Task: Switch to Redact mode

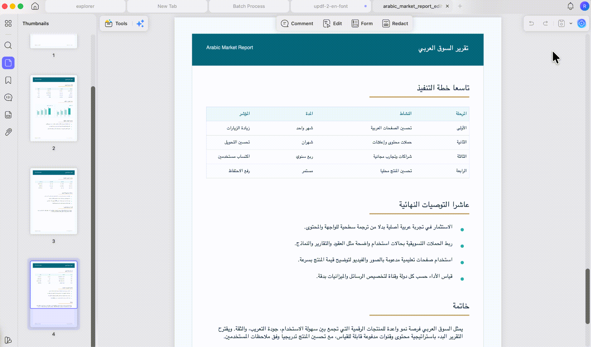Action: pos(395,24)
